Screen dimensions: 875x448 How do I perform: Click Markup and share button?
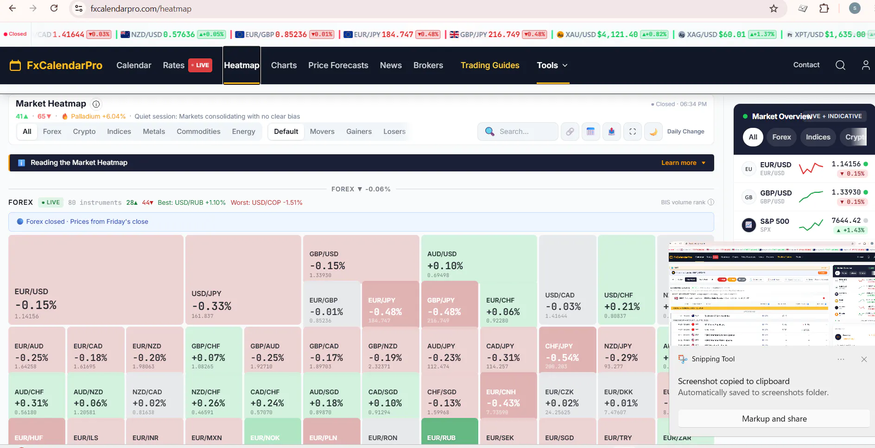(x=774, y=419)
